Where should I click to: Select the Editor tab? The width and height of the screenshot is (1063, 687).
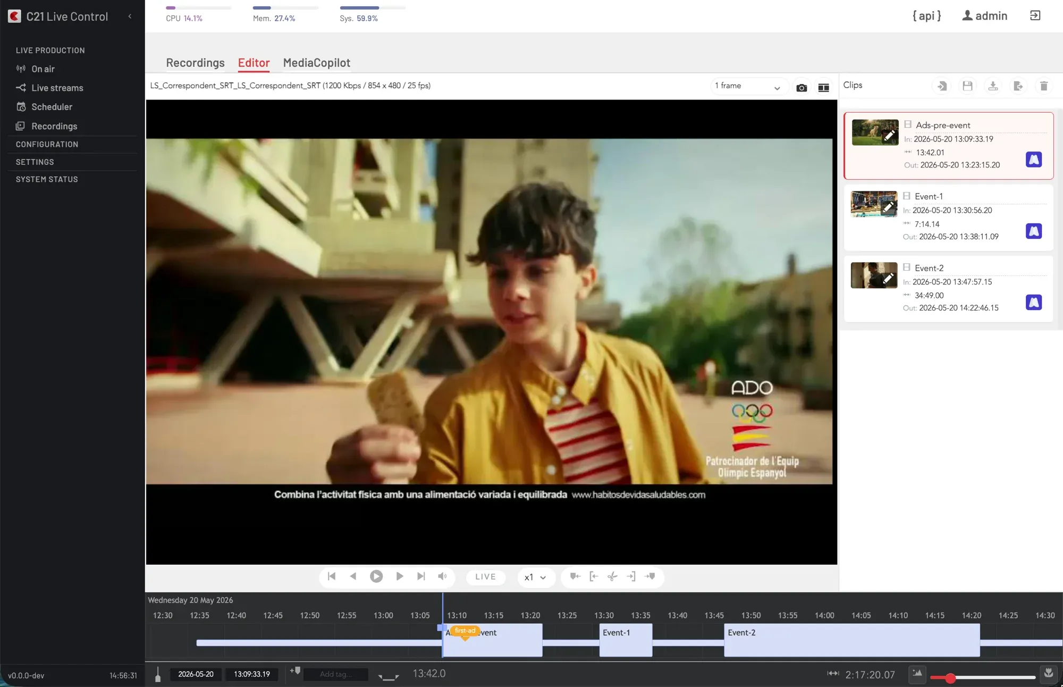coord(254,63)
